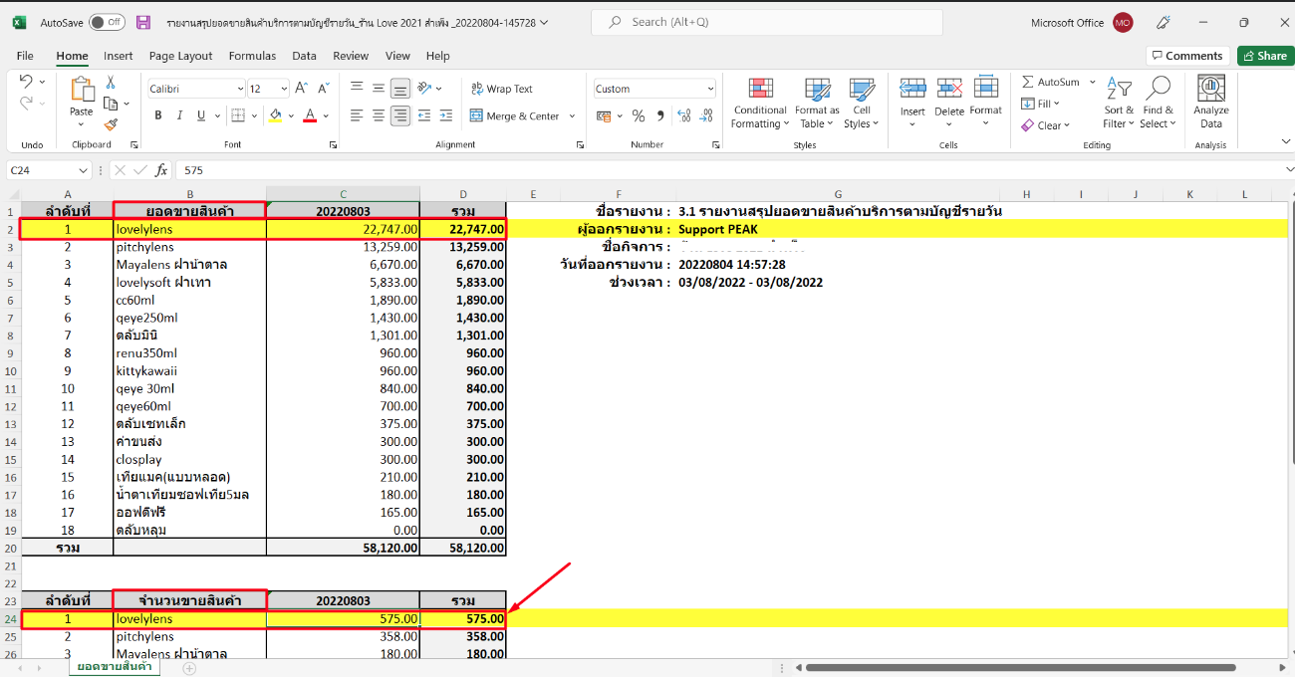Copy the selected cell
Viewport: 1295px width, 677px height.
[x=112, y=104]
